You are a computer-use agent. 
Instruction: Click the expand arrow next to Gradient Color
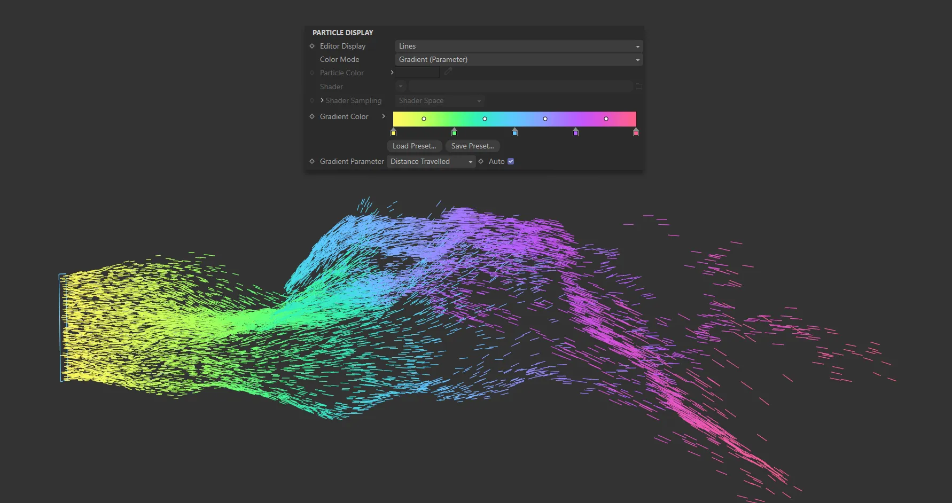point(384,116)
